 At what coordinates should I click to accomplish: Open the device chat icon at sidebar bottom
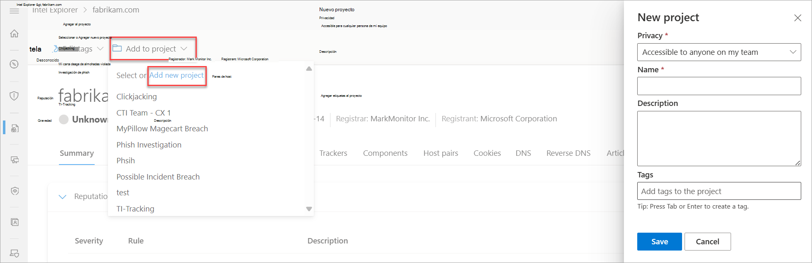(x=15, y=253)
